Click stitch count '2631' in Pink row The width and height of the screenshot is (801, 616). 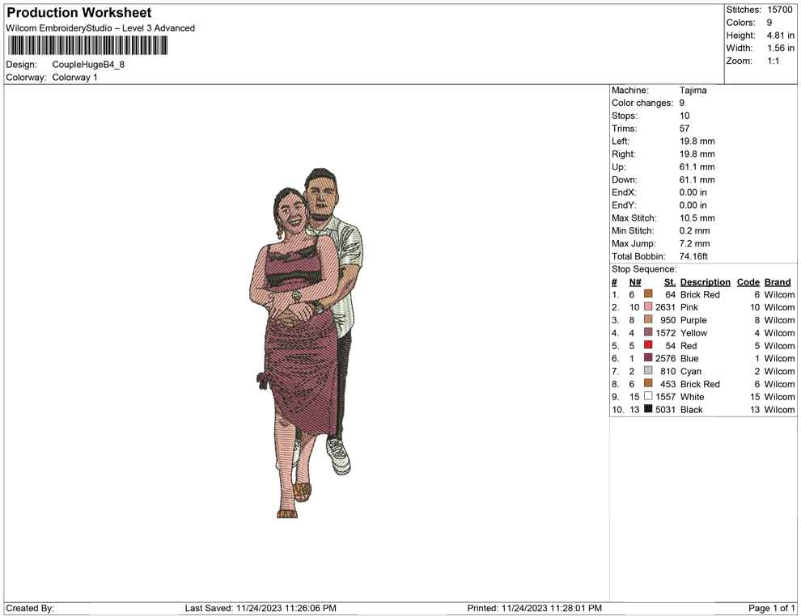pos(666,307)
